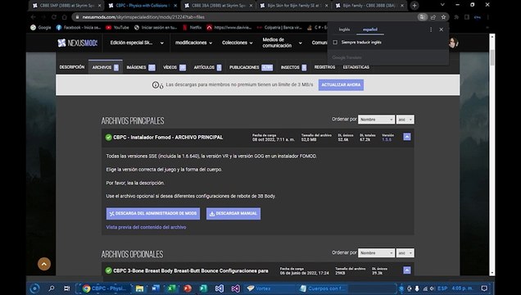Screen dimensions: 521x295
Task: Reload the page
Action: [x=54, y=17]
